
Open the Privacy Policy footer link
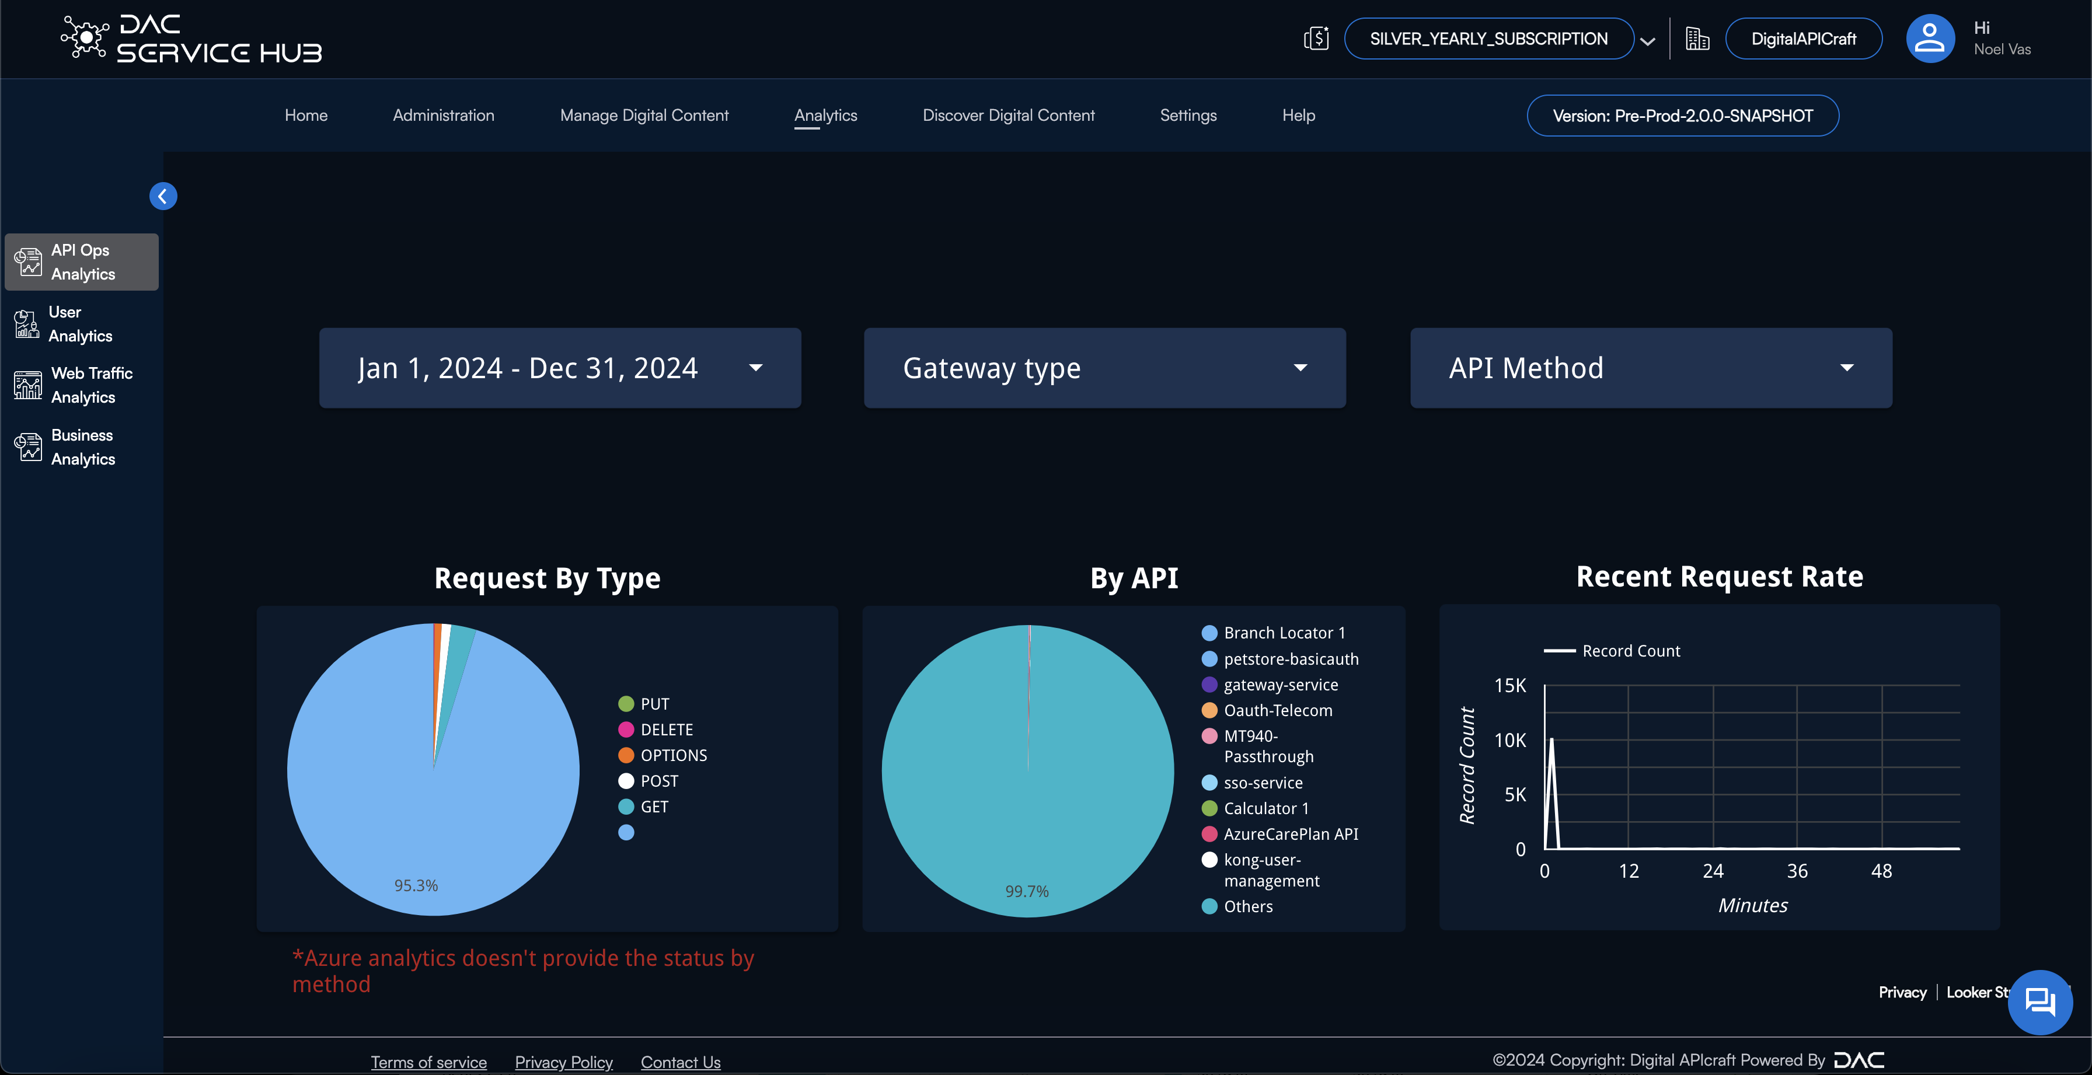564,1062
